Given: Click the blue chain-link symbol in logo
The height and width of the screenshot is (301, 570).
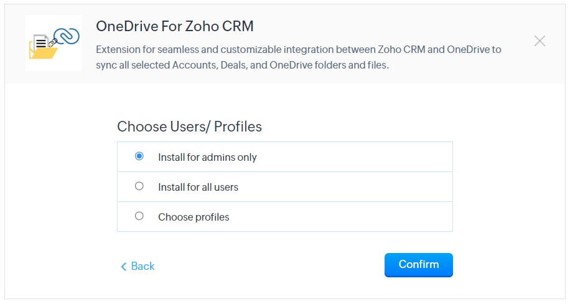Looking at the screenshot, I should [67, 36].
